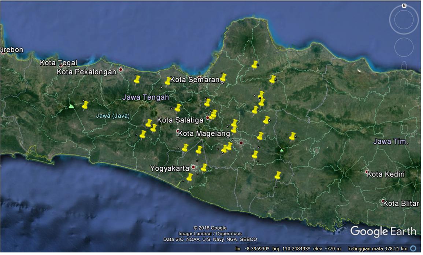Click the Move joystick circle
The height and width of the screenshot is (255, 423).
click(404, 47)
